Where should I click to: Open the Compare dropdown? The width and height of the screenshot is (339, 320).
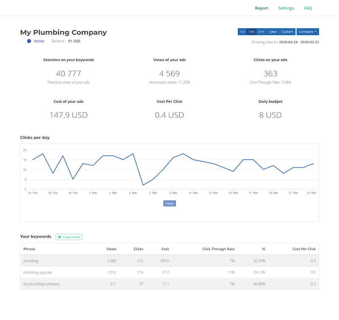pyautogui.click(x=308, y=32)
